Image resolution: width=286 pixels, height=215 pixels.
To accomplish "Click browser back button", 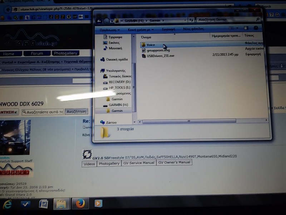I will tap(8, 10).
